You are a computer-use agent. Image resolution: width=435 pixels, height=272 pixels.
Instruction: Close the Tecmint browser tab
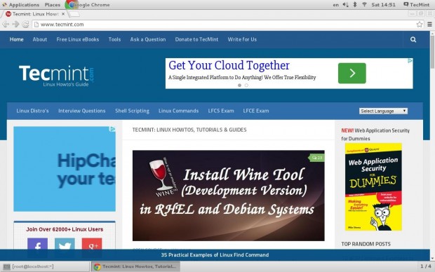click(63, 14)
